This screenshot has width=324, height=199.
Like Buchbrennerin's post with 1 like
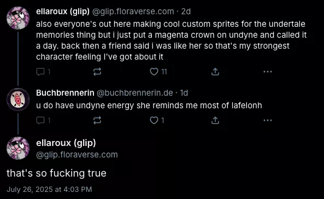[157, 120]
